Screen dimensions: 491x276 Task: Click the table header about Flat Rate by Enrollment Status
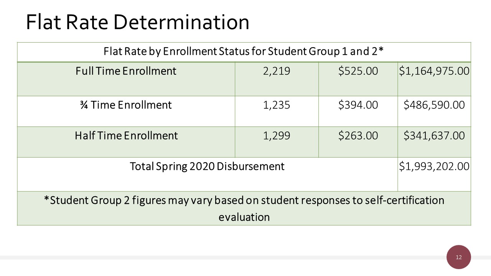244,51
